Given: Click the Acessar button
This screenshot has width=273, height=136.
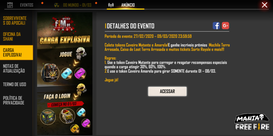Looking at the screenshot, I should point(167,91).
